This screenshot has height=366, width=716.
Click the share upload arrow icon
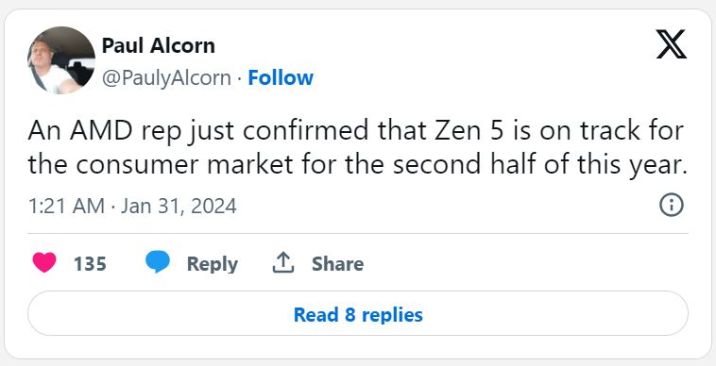pyautogui.click(x=283, y=262)
